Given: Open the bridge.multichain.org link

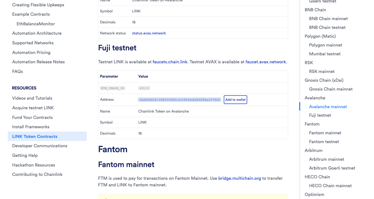Looking at the screenshot, I should 239,178.
